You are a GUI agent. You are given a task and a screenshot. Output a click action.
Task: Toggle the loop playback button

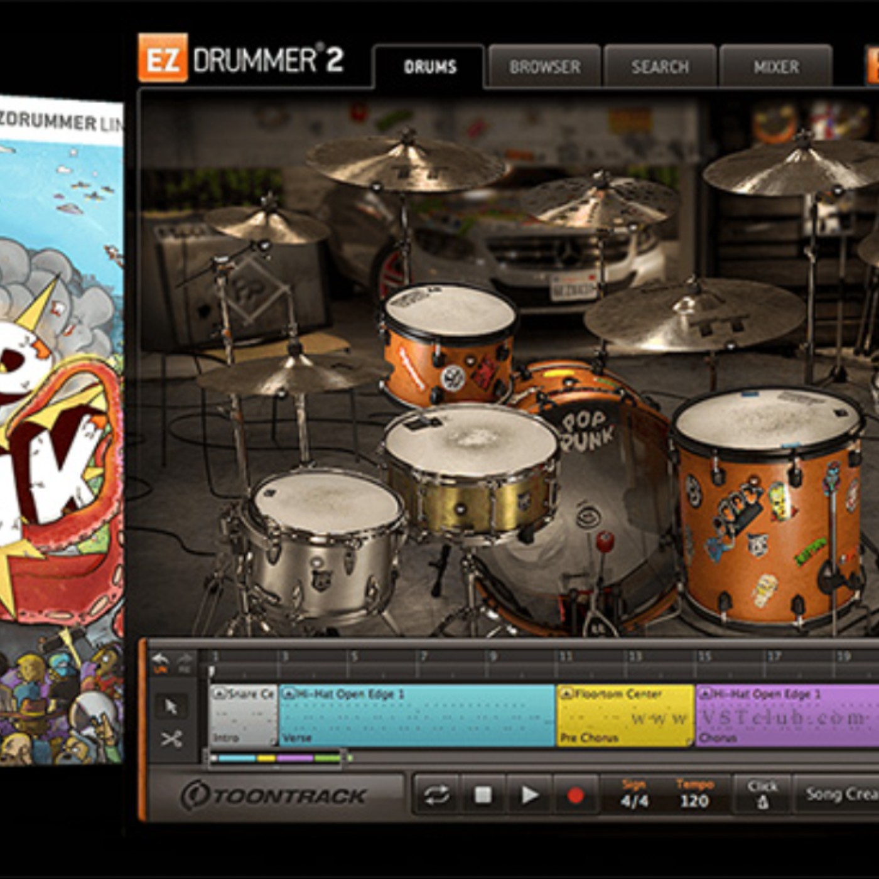tap(436, 795)
